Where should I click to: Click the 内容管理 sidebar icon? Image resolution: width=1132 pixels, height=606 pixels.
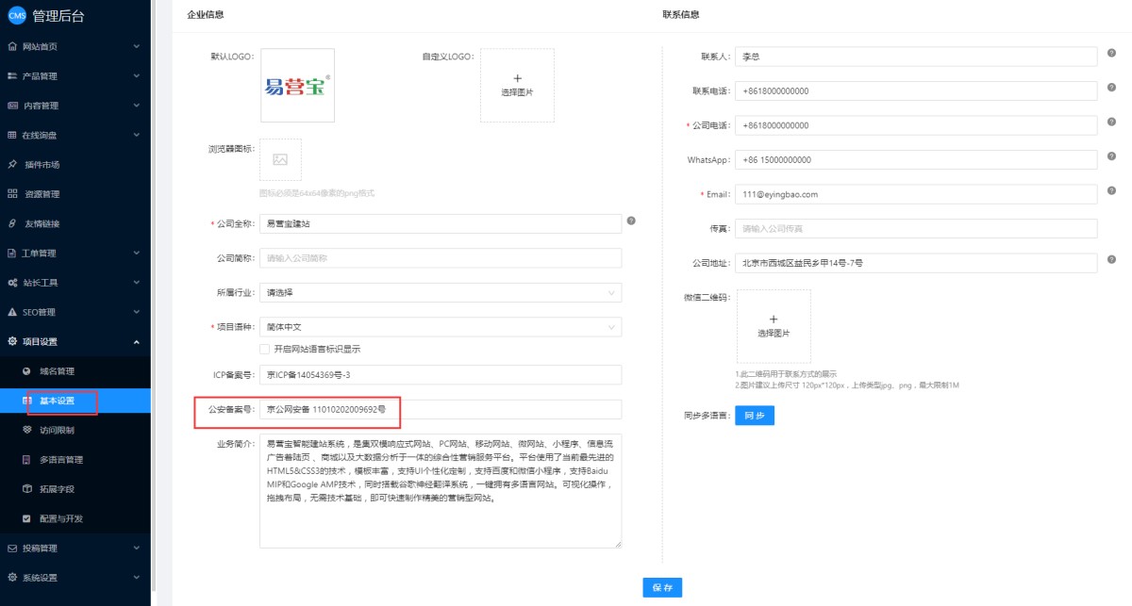point(12,106)
